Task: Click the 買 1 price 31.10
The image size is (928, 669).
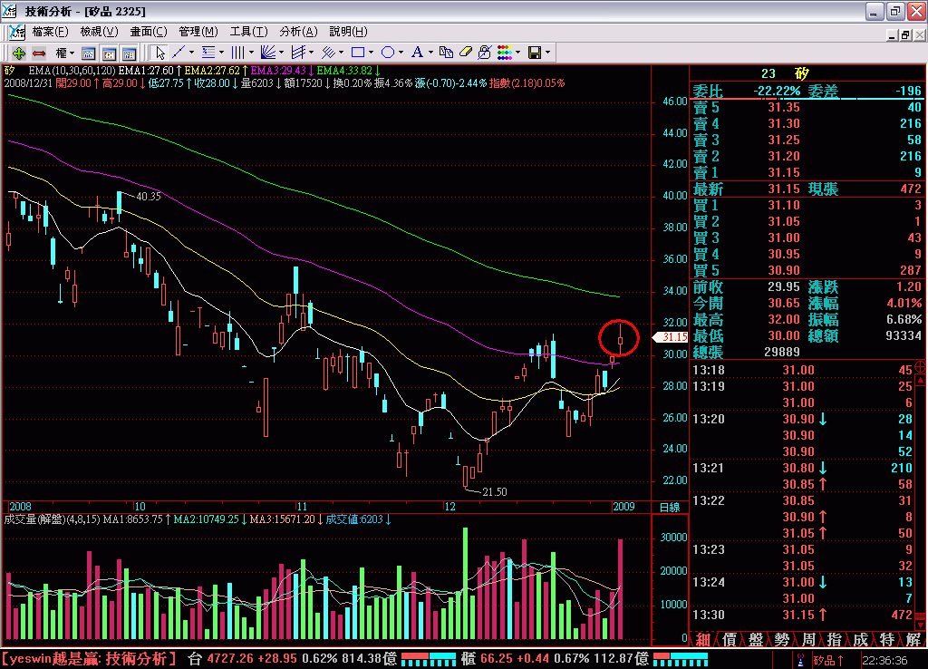Action: pyautogui.click(x=784, y=205)
